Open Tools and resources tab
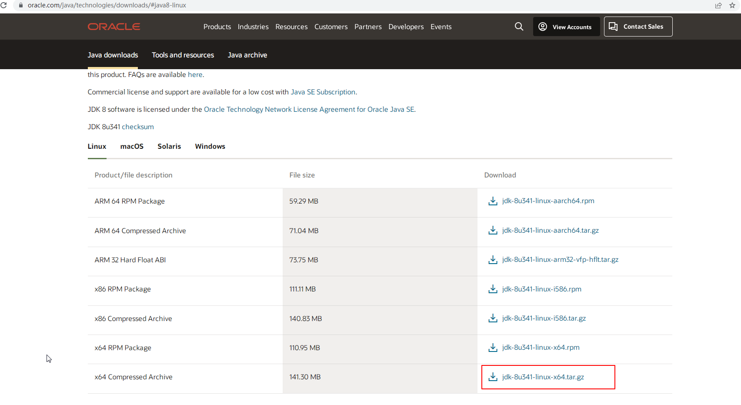Screen dimensions: 741x405 (x=183, y=55)
